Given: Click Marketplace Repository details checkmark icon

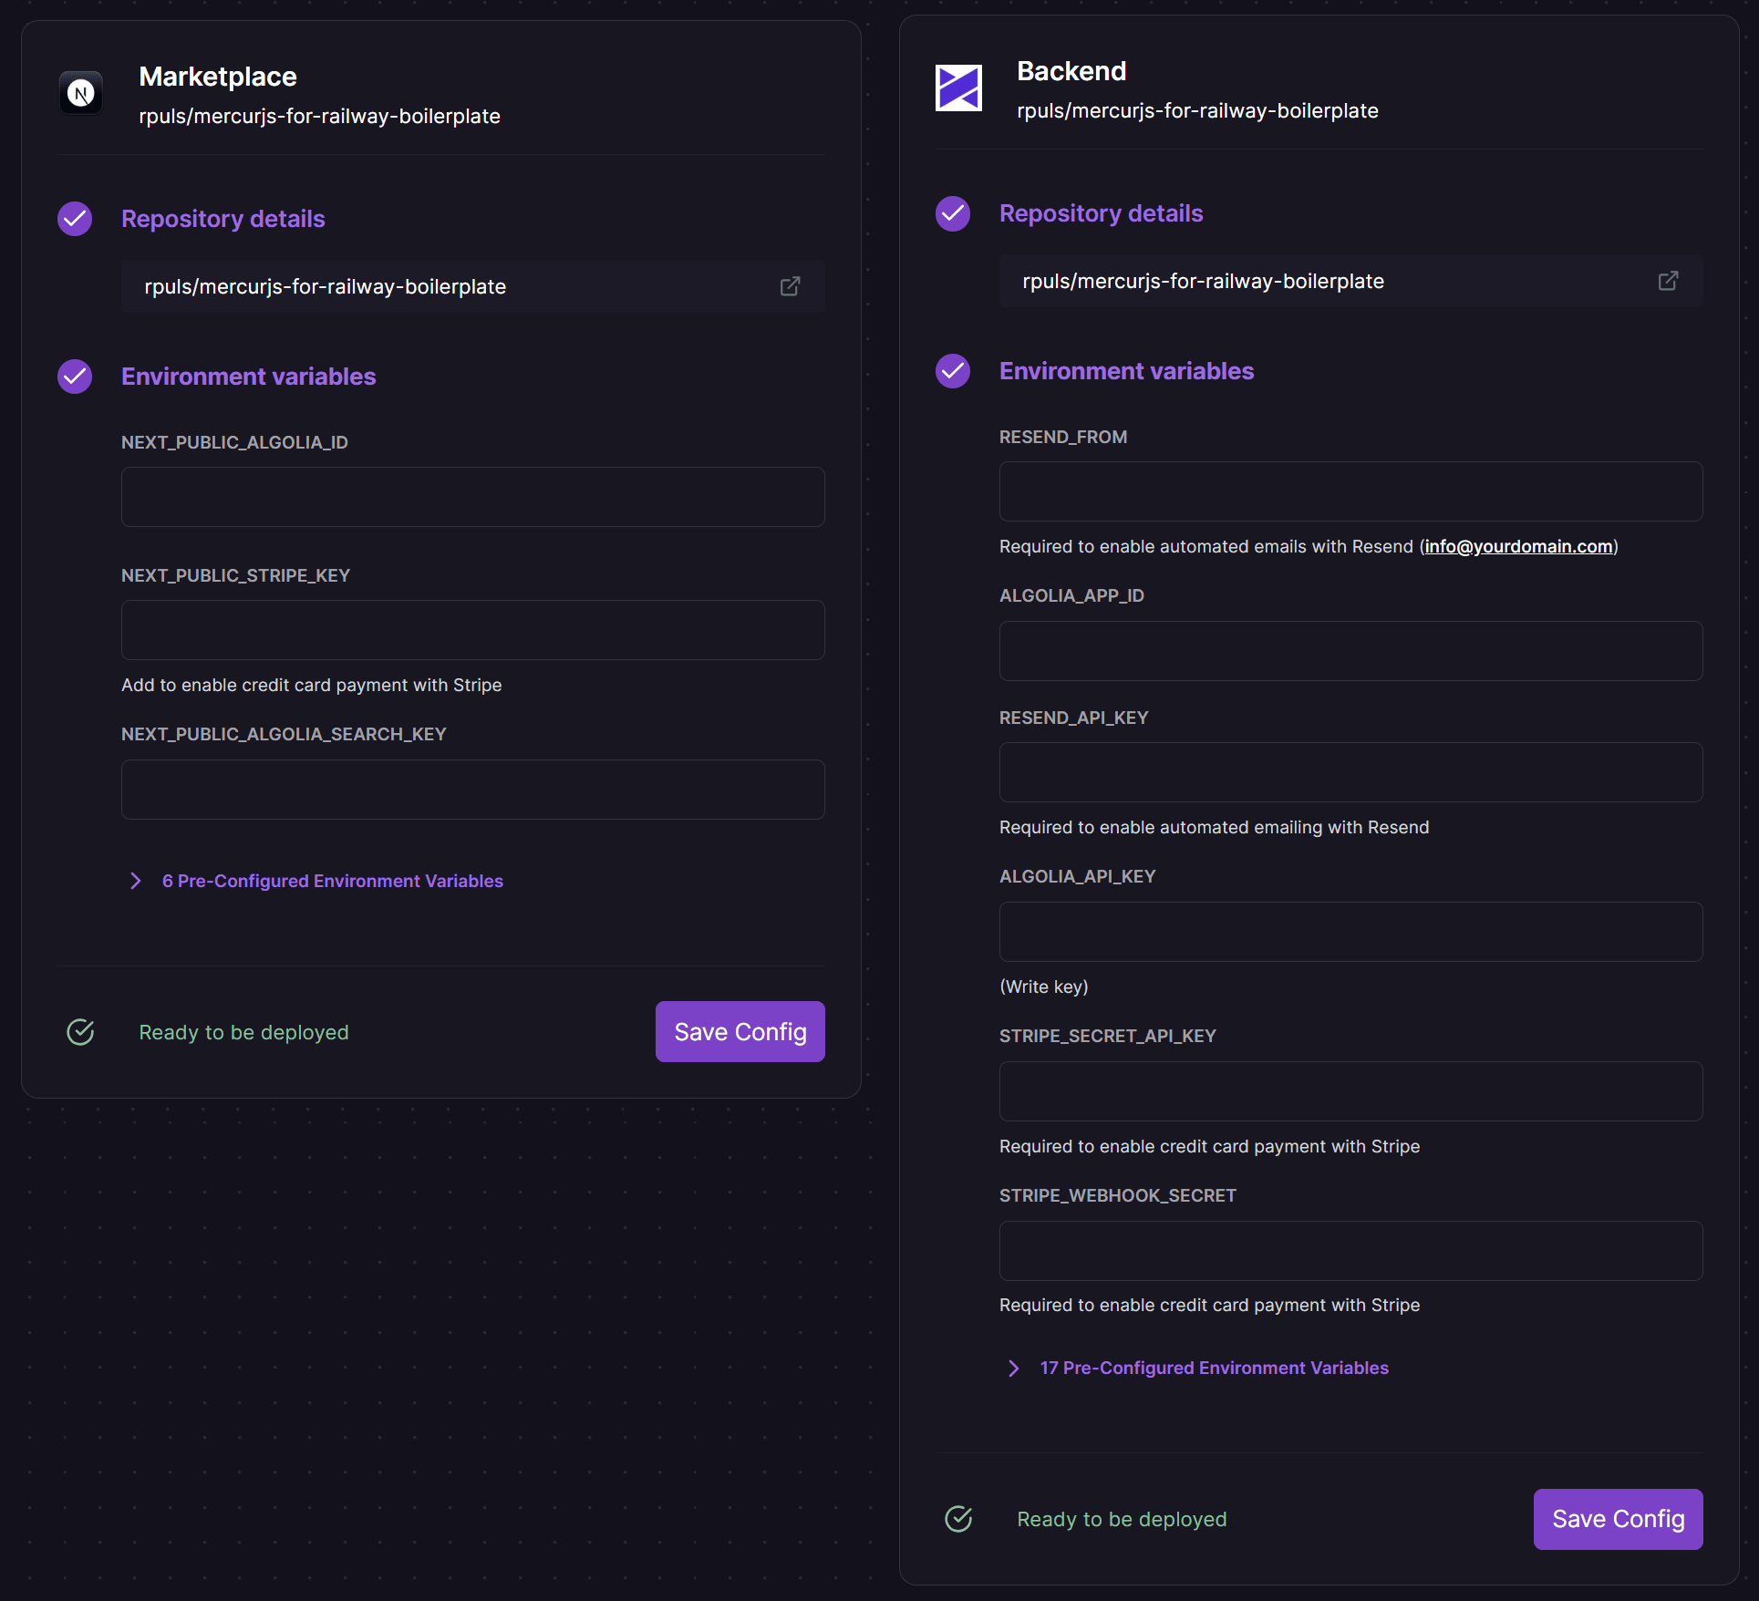Looking at the screenshot, I should (x=75, y=219).
